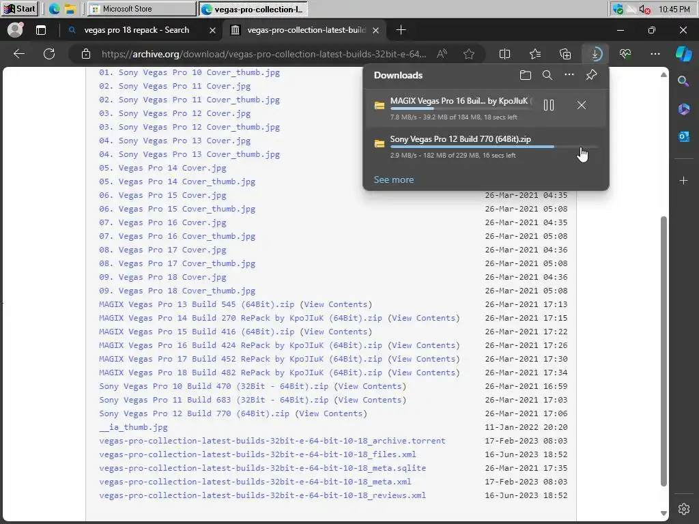Open MAGIX Vegas Pro 15 Build 416 zip link

(x=197, y=332)
